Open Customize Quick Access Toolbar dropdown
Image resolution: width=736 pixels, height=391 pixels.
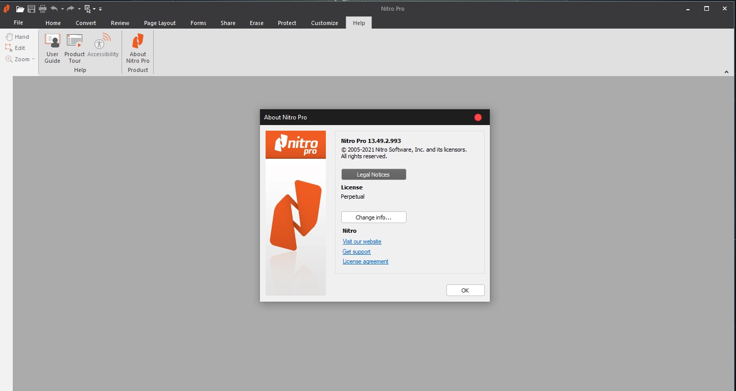tap(100, 9)
